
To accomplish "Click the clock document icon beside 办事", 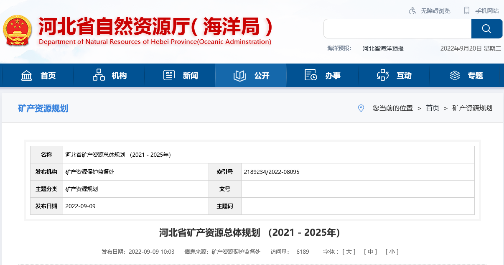I will (311, 75).
